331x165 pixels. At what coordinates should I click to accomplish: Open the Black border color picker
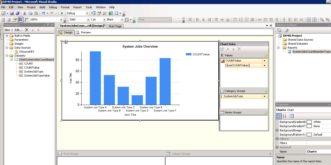122,19
